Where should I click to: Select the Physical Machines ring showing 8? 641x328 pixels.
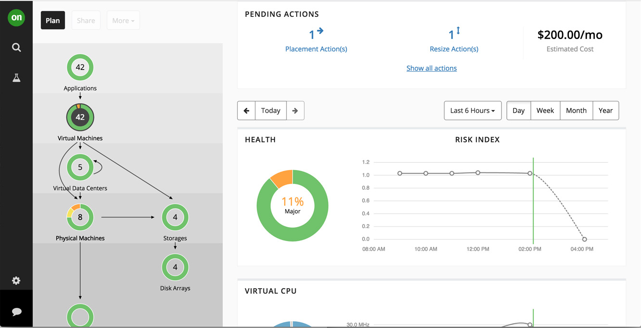point(80,217)
